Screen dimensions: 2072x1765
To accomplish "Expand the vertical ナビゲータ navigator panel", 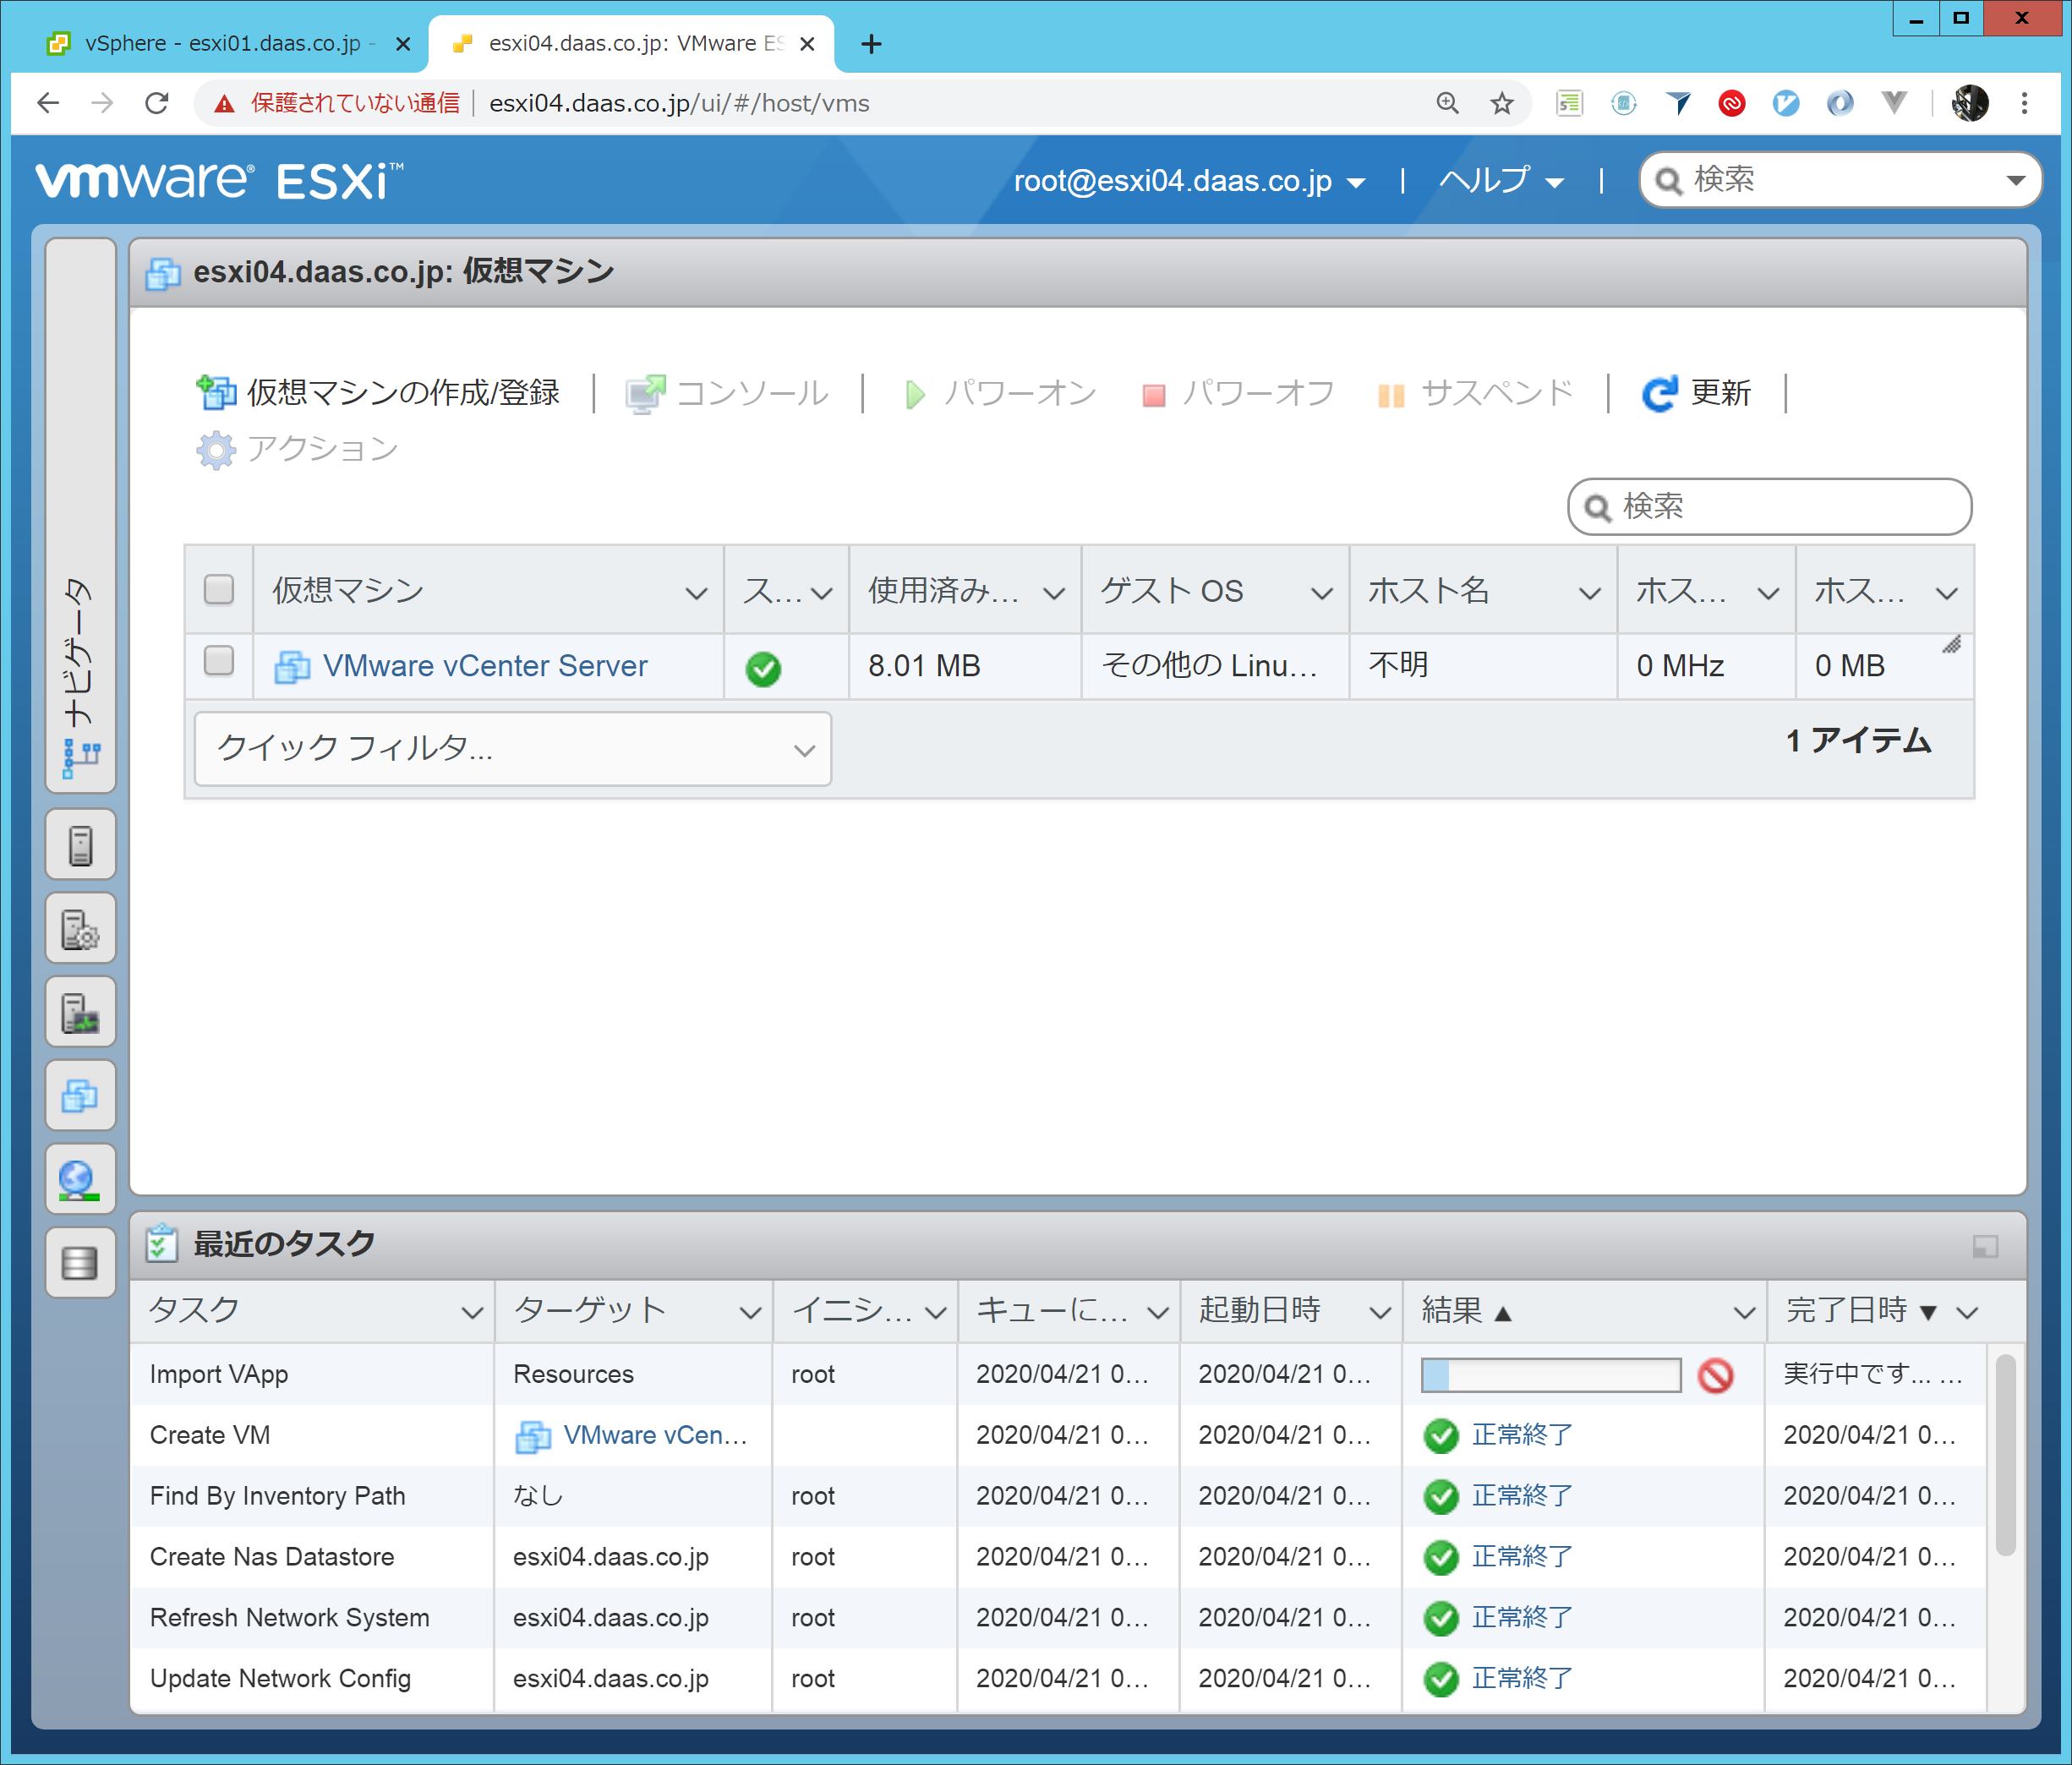I will pyautogui.click(x=80, y=515).
